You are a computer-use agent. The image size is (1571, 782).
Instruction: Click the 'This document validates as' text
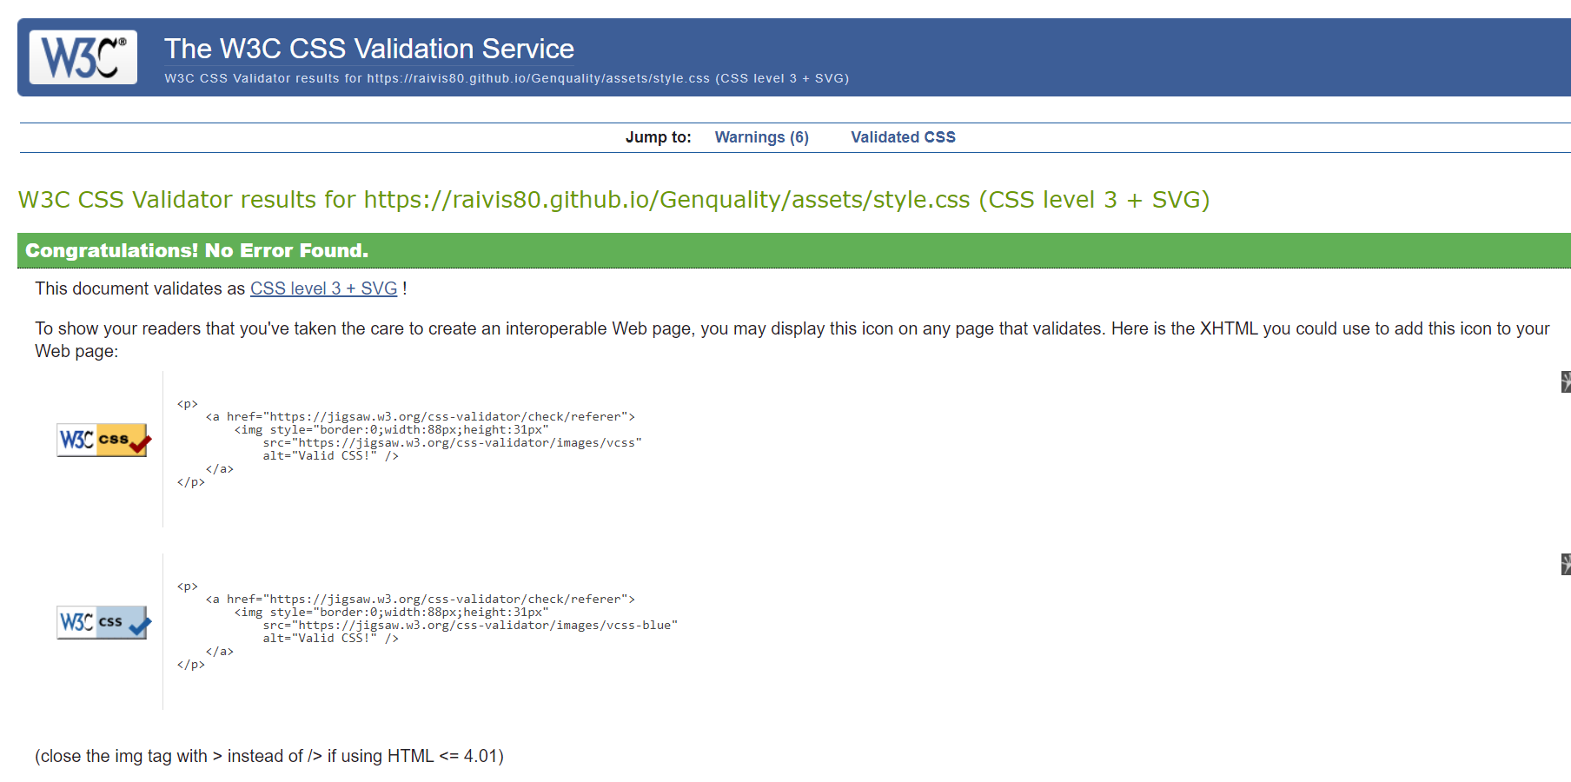pyautogui.click(x=141, y=288)
